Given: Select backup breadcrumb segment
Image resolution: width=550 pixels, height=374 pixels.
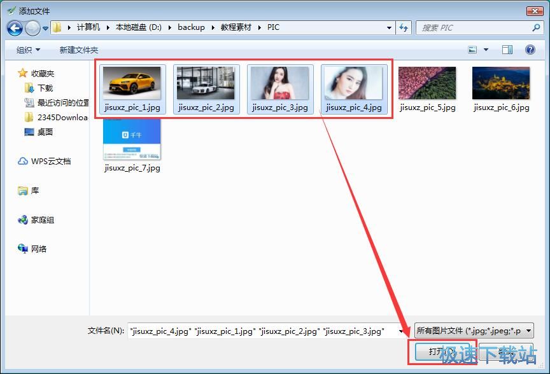Looking at the screenshot, I should point(191,27).
